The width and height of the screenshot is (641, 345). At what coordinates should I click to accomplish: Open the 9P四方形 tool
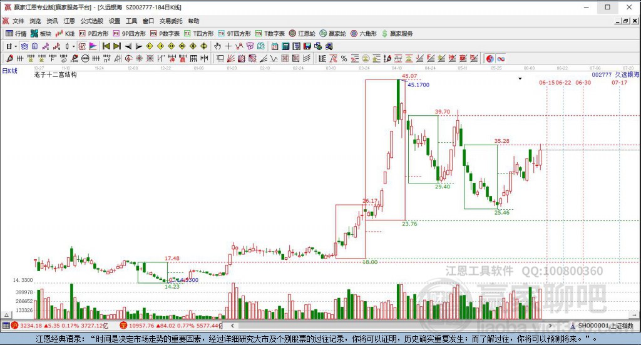(x=129, y=34)
